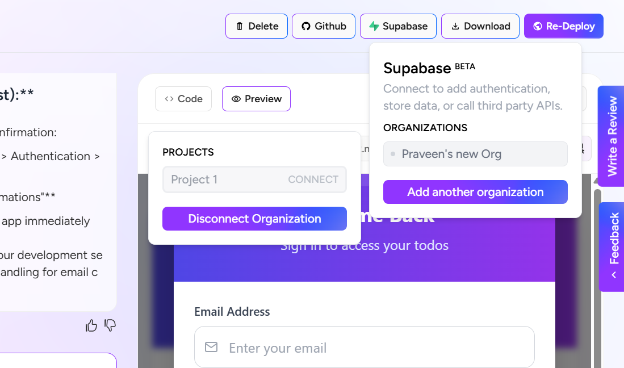
Task: Open the Write a Review side tab
Action: [612, 136]
